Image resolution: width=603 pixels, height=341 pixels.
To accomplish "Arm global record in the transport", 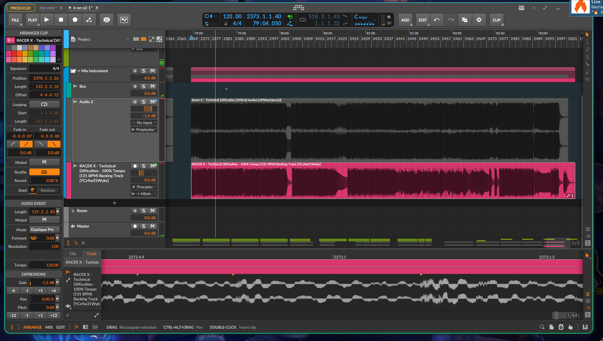I will [x=75, y=20].
